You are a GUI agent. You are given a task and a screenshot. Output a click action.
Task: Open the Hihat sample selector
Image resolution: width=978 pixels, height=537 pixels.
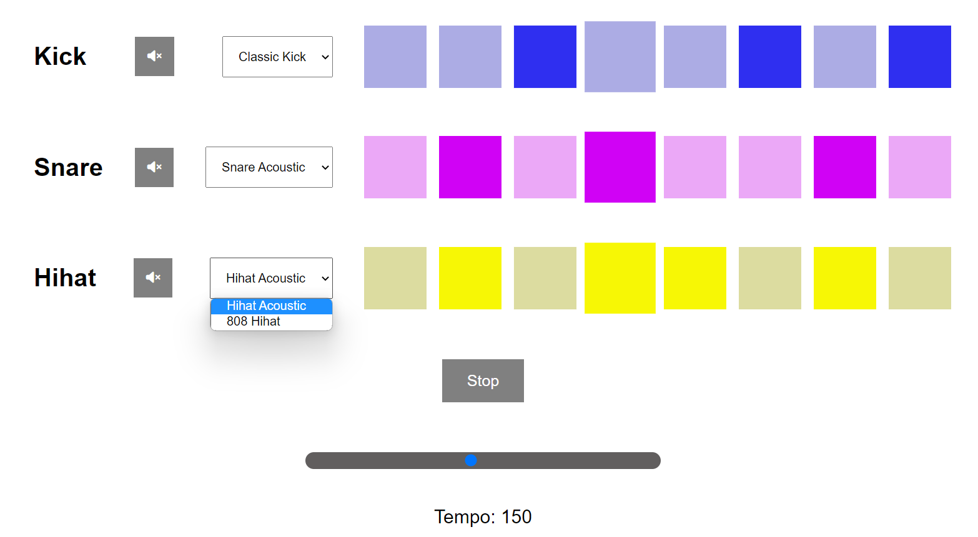271,278
